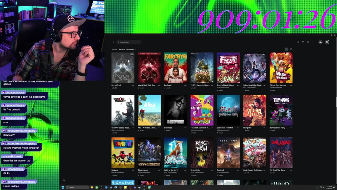Image resolution: width=337 pixels, height=190 pixels.
Task: Open three-dot menu for ToeJam & Earl
Action: coord(212,128)
